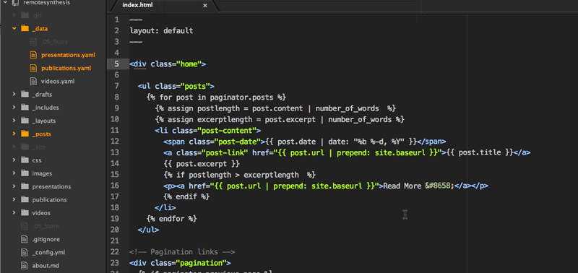Place cursor on "layout: default" text
The width and height of the screenshot is (578, 273).
[161, 30]
